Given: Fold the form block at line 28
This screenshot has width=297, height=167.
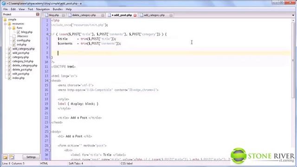Looking at the screenshot, I should [50, 146].
